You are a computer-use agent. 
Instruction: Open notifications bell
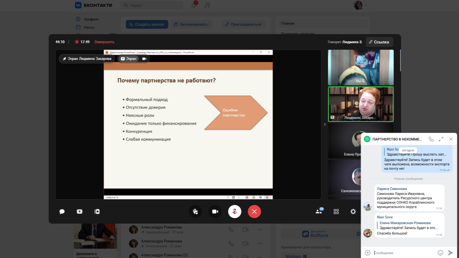[x=194, y=5]
